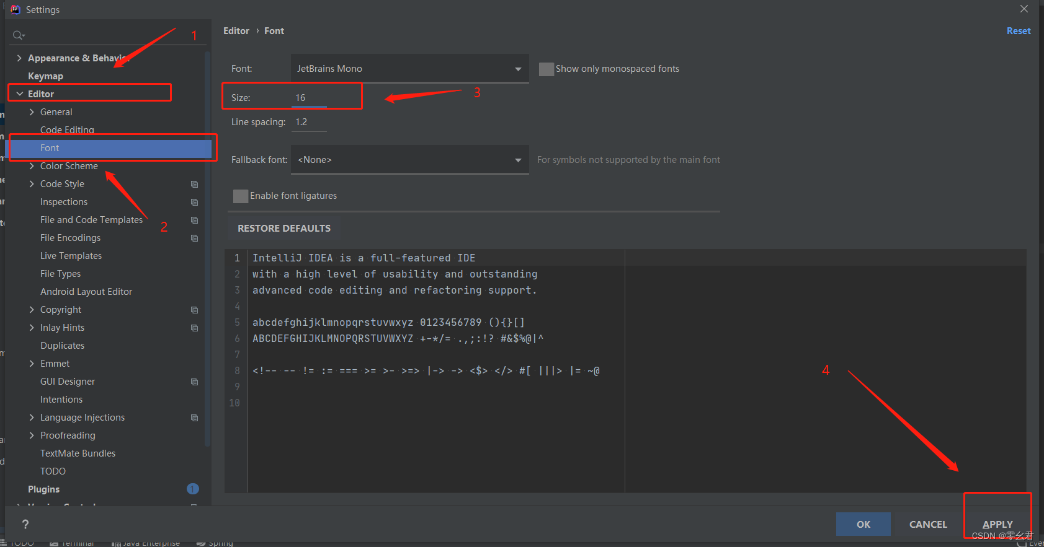Open the Live Templates settings
Image resolution: width=1044 pixels, height=547 pixels.
point(71,256)
